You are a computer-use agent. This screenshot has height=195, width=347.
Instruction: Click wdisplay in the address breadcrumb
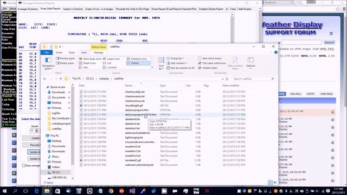tap(104, 79)
